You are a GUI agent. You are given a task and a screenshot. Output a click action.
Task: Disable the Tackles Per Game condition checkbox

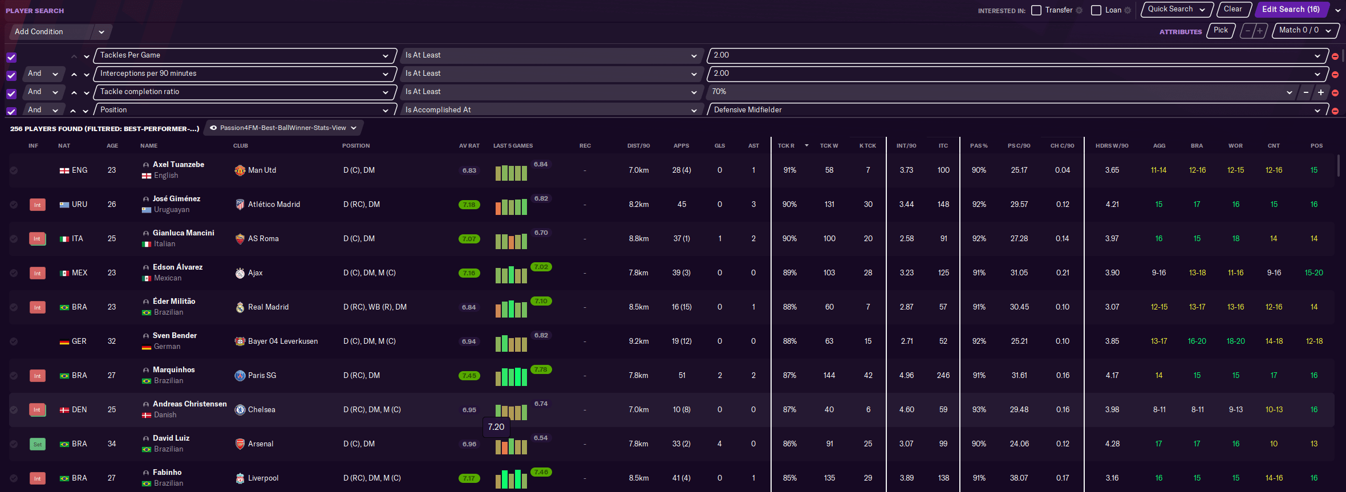[11, 58]
